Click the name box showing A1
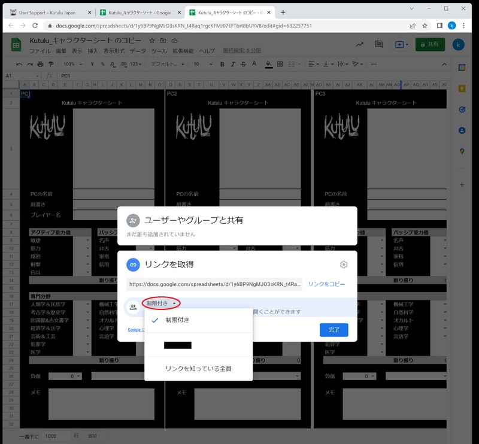The width and height of the screenshot is (479, 444). 22,76
